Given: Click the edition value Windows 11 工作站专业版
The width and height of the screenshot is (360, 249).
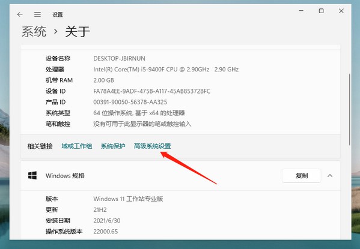Looking at the screenshot, I should tap(128, 199).
